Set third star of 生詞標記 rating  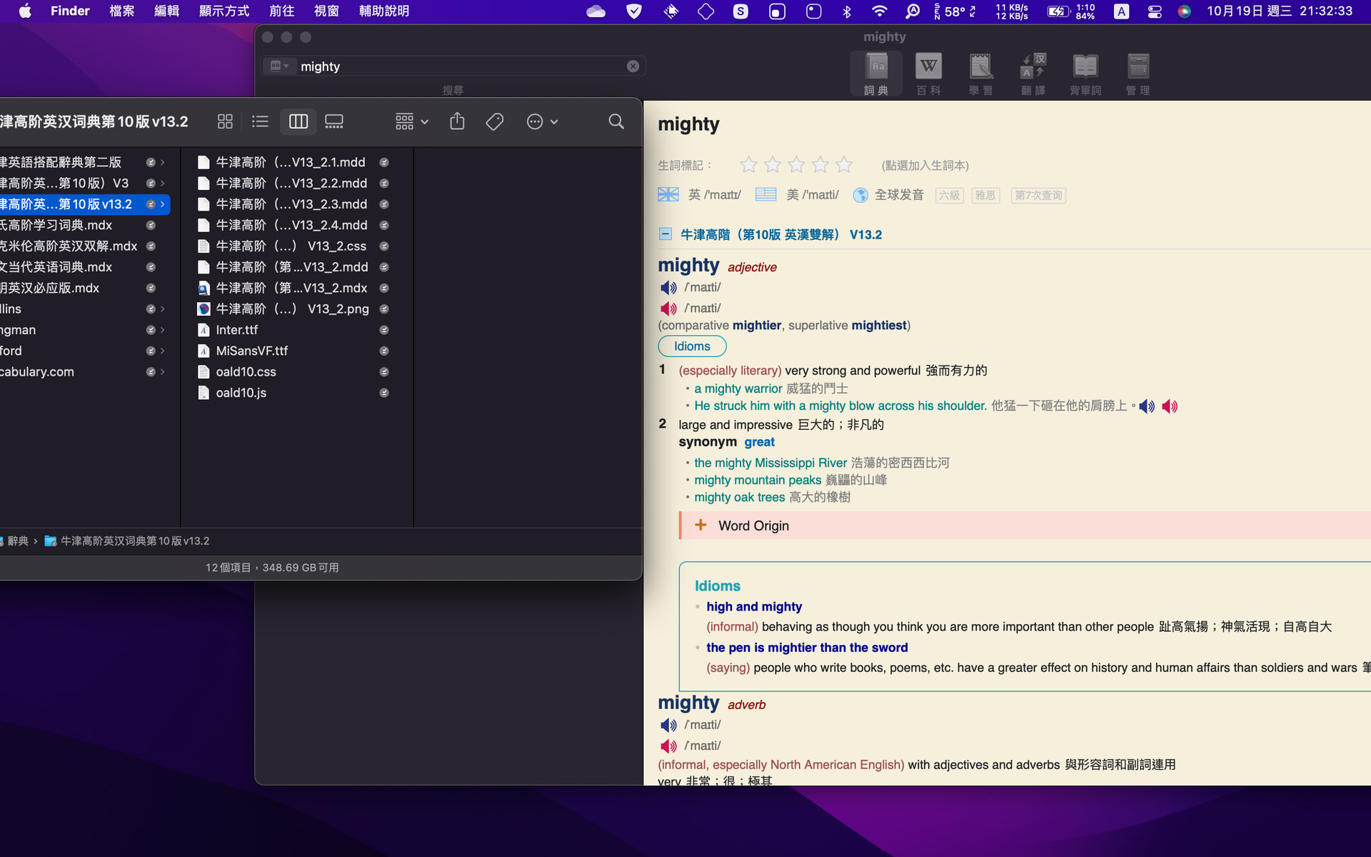pyautogui.click(x=796, y=165)
